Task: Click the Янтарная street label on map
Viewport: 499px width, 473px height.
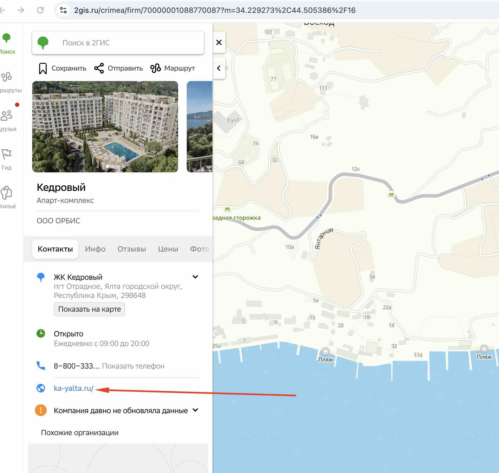Action: (x=324, y=238)
